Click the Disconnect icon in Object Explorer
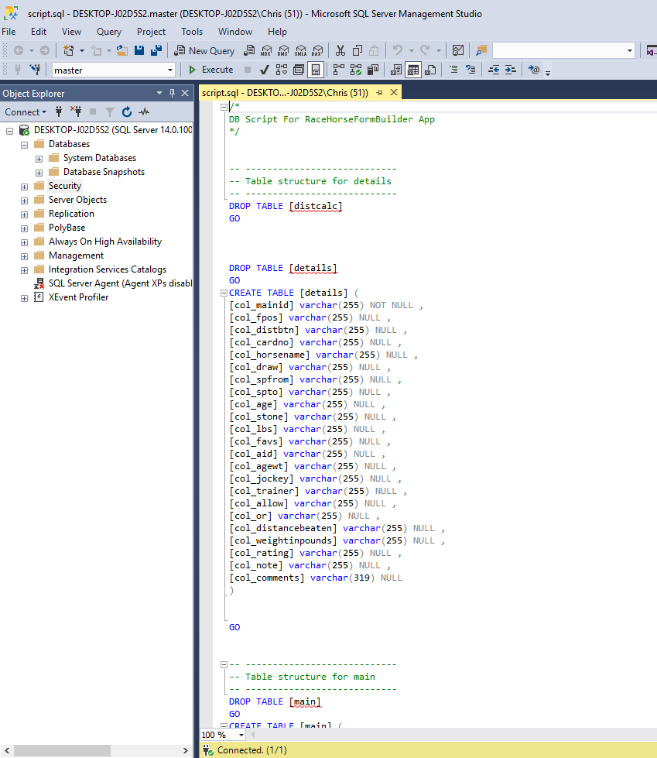Image resolution: width=657 pixels, height=758 pixels. point(76,112)
